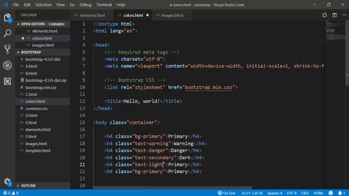The image size is (349, 196).
Task: Open the Go menu
Action: pyautogui.click(x=72, y=5)
